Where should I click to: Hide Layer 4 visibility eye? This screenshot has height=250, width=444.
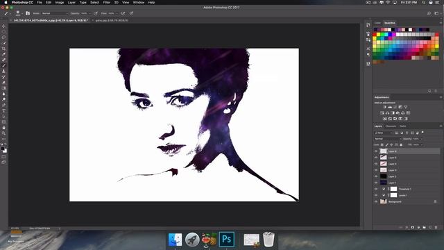pyautogui.click(x=376, y=164)
